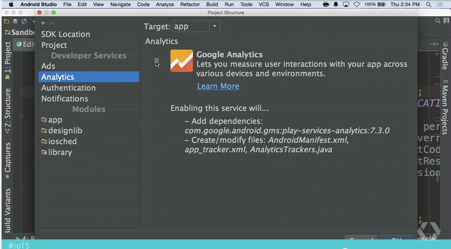Viewport: 451px width, 249px height.
Task: Click the Synchronize toolbar icon
Action: coord(24,21)
